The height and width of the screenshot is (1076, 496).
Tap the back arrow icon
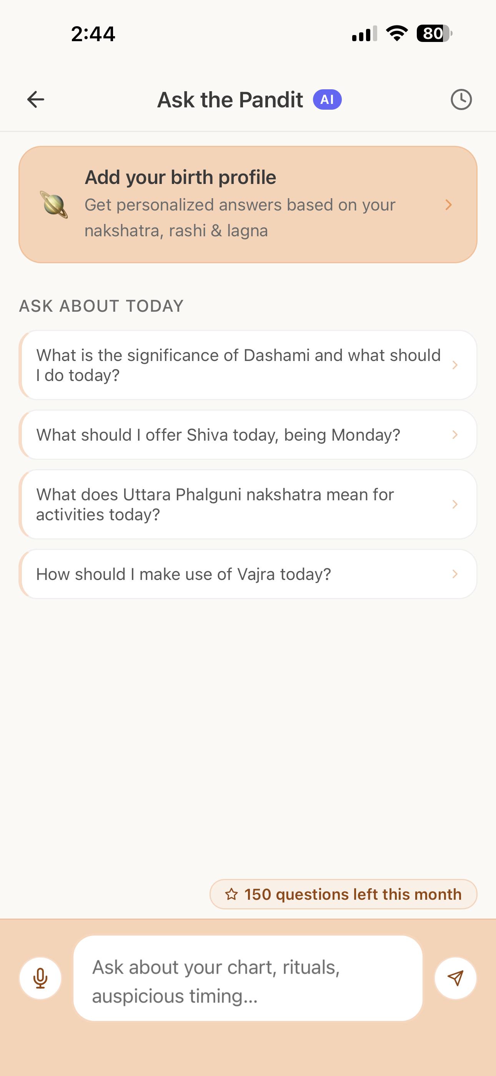point(35,99)
